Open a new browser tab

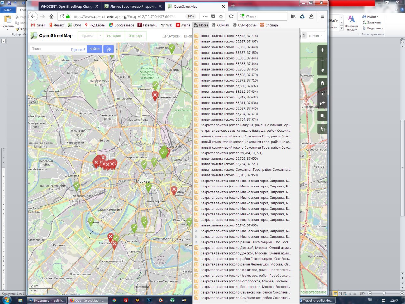point(233,6)
